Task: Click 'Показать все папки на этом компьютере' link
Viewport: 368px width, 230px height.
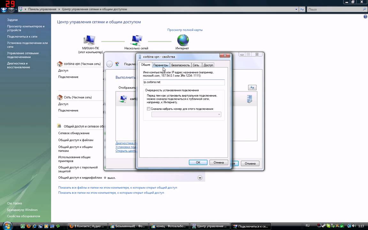Action: pyautogui.click(x=111, y=193)
